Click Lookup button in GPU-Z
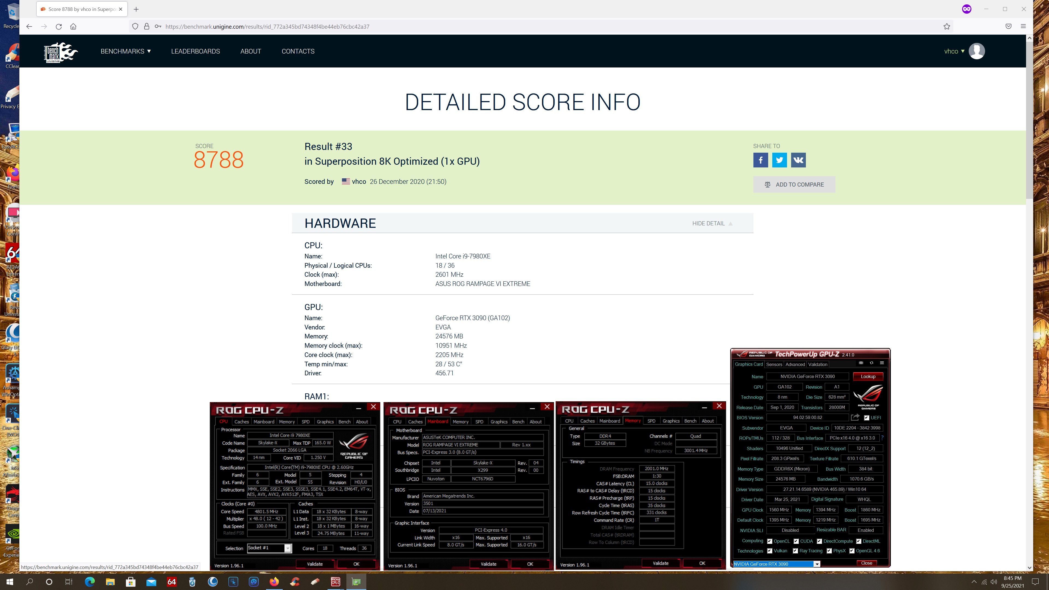1049x590 pixels. pyautogui.click(x=868, y=377)
